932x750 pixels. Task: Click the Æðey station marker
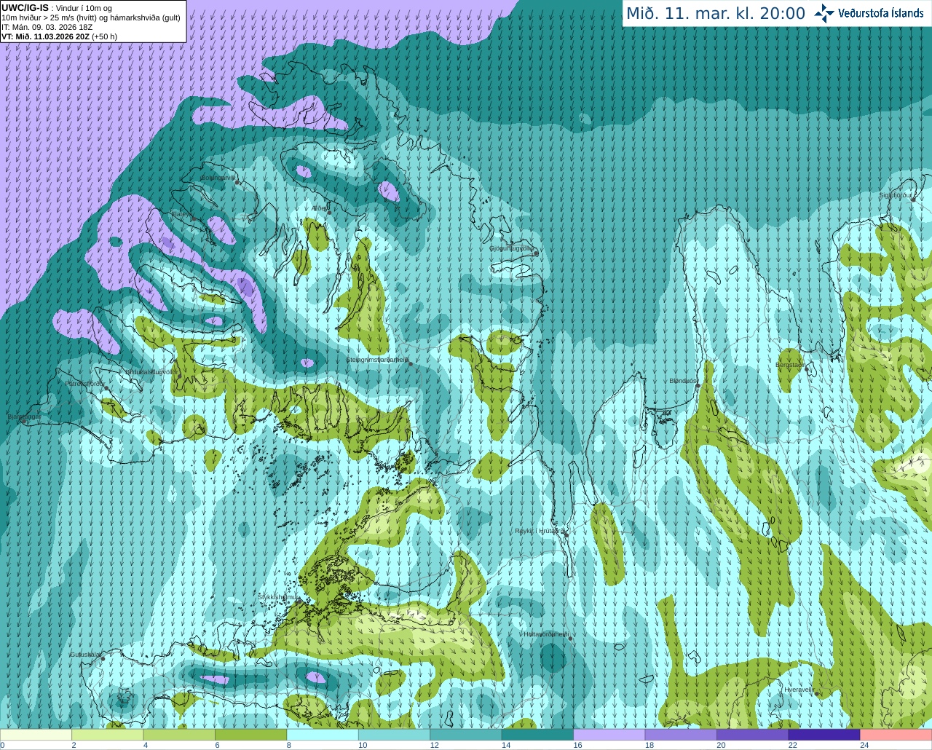point(329,212)
